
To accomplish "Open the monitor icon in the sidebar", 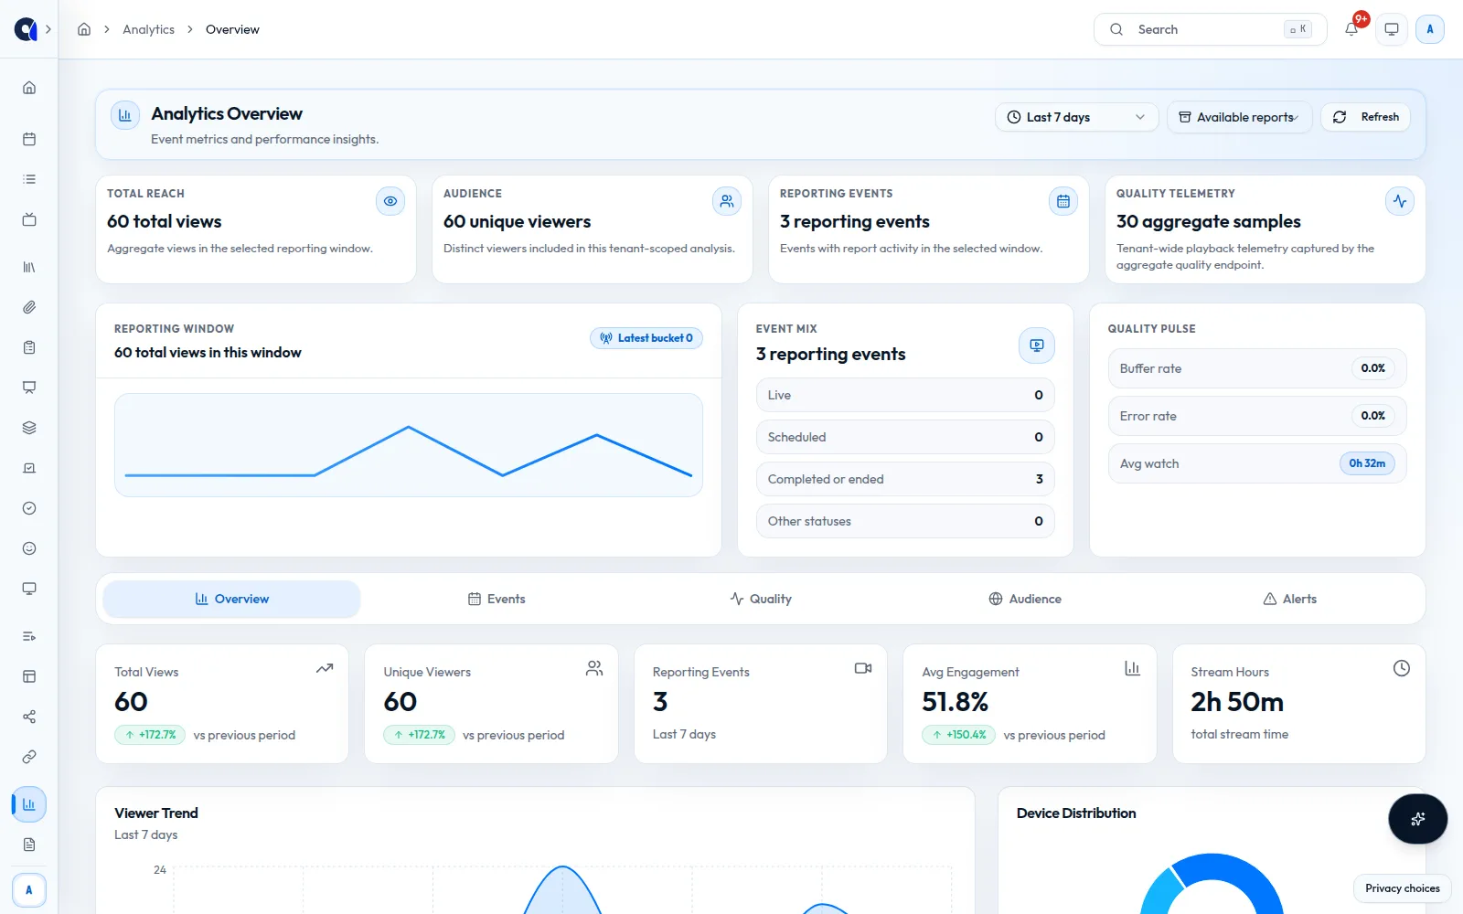I will [29, 589].
